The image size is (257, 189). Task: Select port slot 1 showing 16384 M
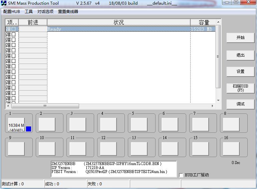coord(16,125)
